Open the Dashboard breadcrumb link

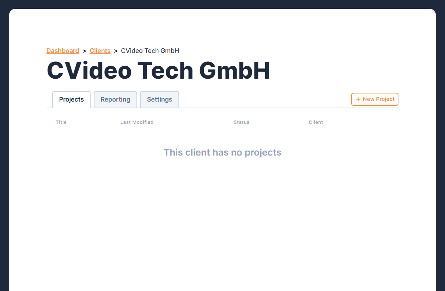pyautogui.click(x=63, y=51)
